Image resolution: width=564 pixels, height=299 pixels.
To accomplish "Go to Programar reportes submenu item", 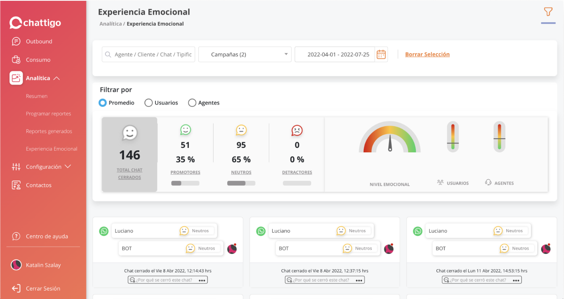I will pos(48,114).
